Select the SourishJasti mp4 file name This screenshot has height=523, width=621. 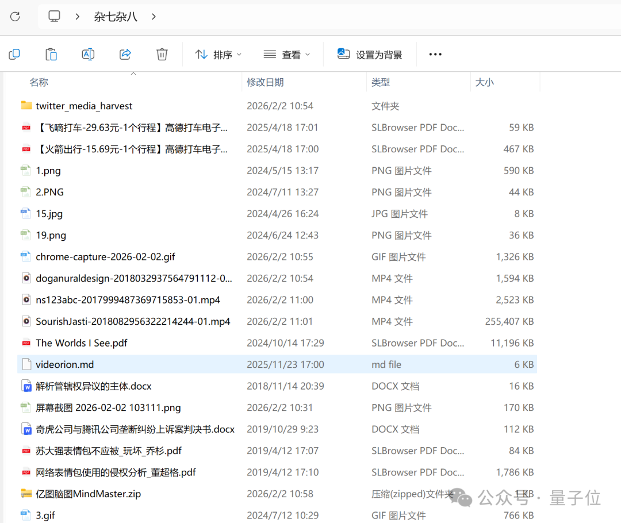click(x=133, y=321)
